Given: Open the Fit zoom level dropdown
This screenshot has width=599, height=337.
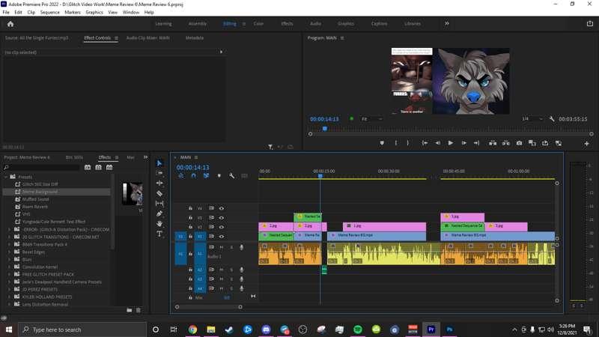Looking at the screenshot, I should click(x=371, y=119).
